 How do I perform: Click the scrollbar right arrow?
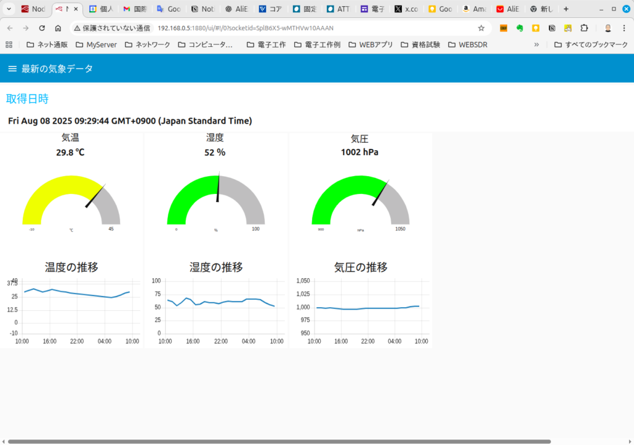[x=630, y=441]
